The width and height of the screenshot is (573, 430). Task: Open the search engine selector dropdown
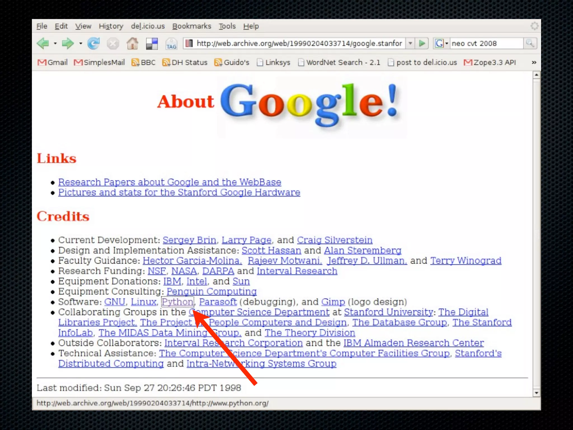pos(442,43)
